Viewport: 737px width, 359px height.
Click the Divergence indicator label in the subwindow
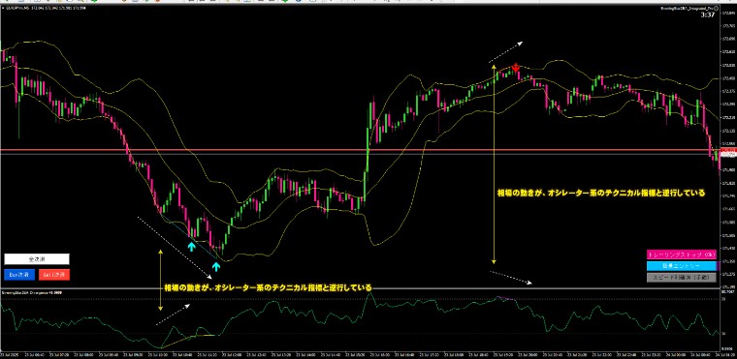(30, 292)
